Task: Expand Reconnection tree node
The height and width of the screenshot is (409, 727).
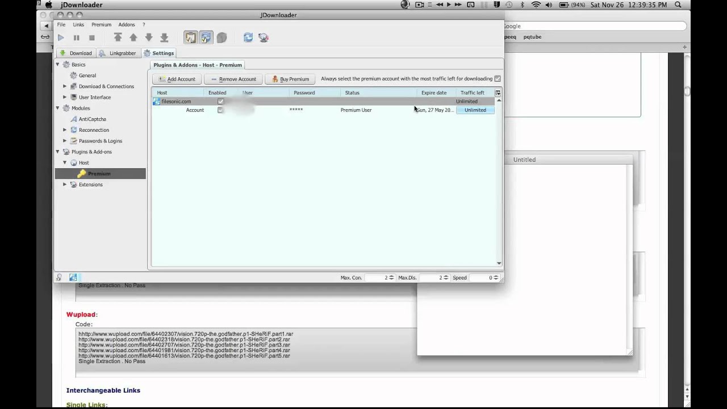Action: pos(65,130)
